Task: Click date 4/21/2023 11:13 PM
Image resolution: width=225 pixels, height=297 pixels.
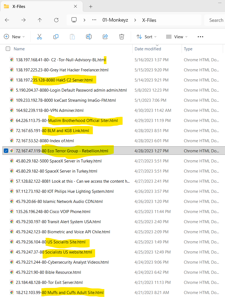Action: (x=152, y=282)
